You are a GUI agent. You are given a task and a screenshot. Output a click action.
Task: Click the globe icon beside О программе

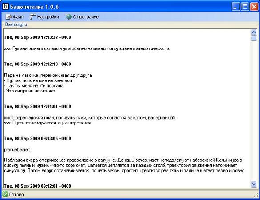[68, 17]
